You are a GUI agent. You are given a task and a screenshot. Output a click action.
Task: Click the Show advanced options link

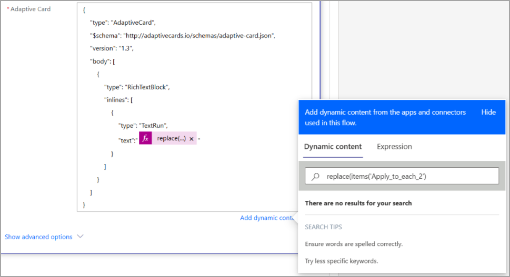[x=38, y=237]
